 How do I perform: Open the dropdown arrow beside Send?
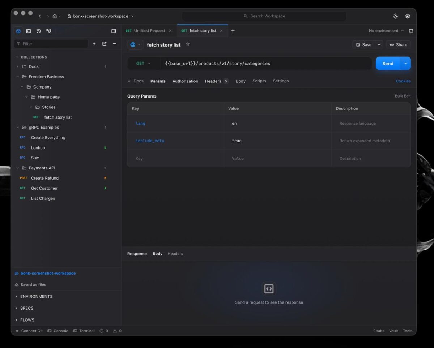[x=405, y=64]
